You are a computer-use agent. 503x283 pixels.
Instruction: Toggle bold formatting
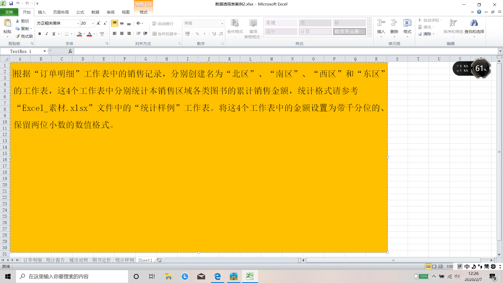tap(40, 34)
